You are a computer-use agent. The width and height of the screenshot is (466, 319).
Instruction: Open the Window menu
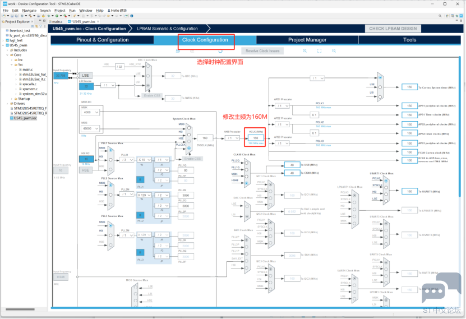tap(86, 11)
